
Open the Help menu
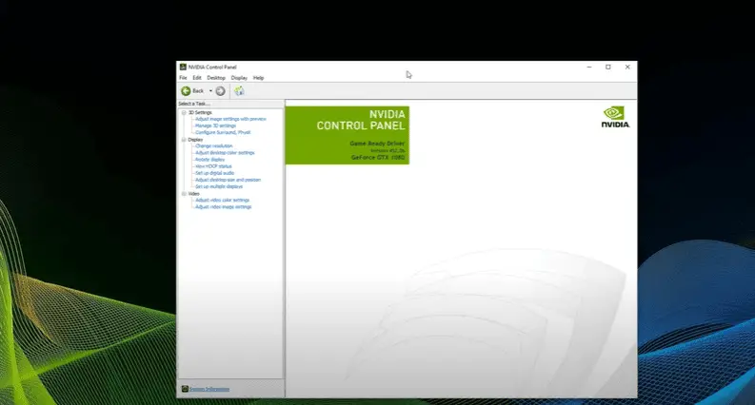point(259,78)
